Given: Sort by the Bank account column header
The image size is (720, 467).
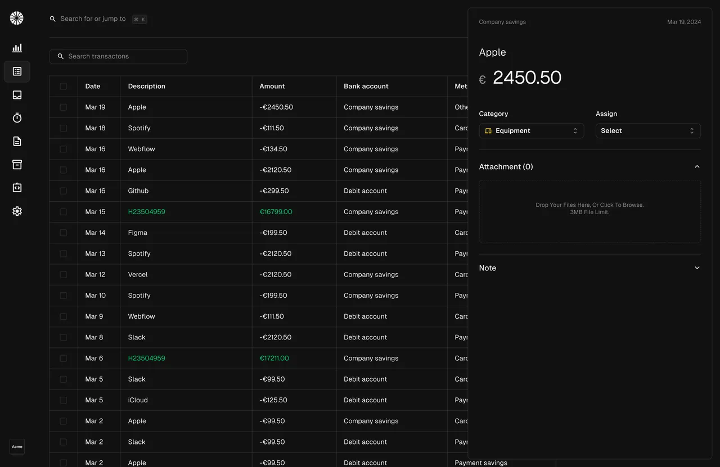Looking at the screenshot, I should tap(366, 86).
